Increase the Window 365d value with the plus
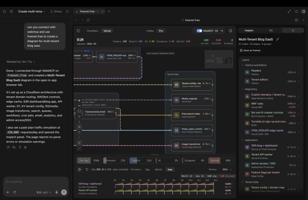This screenshot has width=308, height=200. tap(230, 169)
